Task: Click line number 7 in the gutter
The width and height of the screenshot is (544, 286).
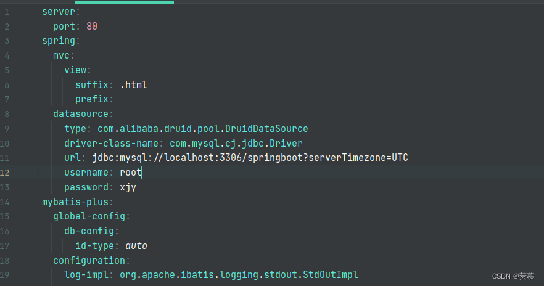Action: point(7,100)
